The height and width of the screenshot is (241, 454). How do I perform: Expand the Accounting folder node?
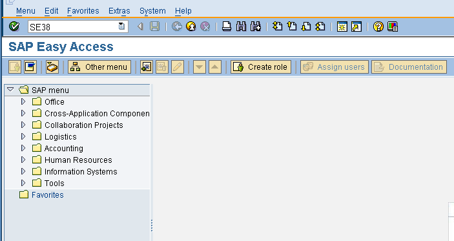[23, 148]
